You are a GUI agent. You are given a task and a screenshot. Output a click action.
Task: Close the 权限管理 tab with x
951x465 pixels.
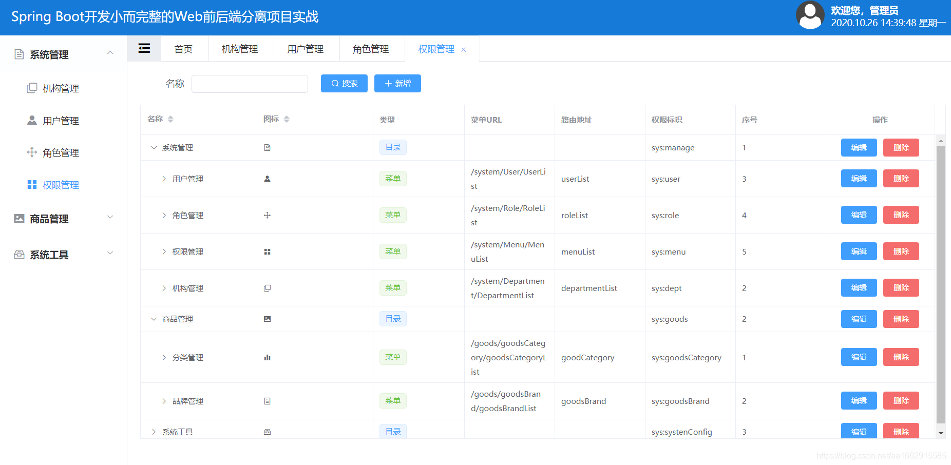[464, 50]
